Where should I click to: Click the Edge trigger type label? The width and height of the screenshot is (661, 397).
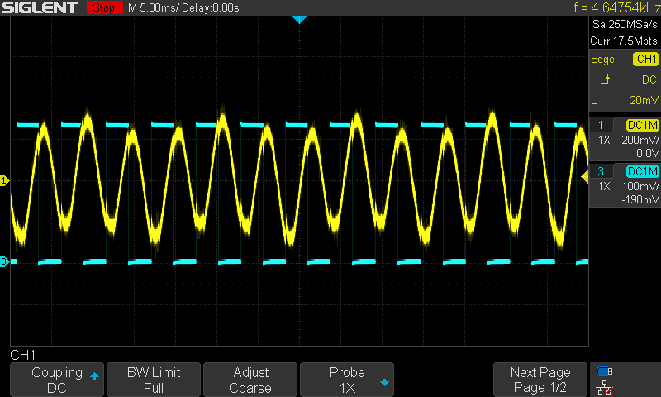click(602, 59)
